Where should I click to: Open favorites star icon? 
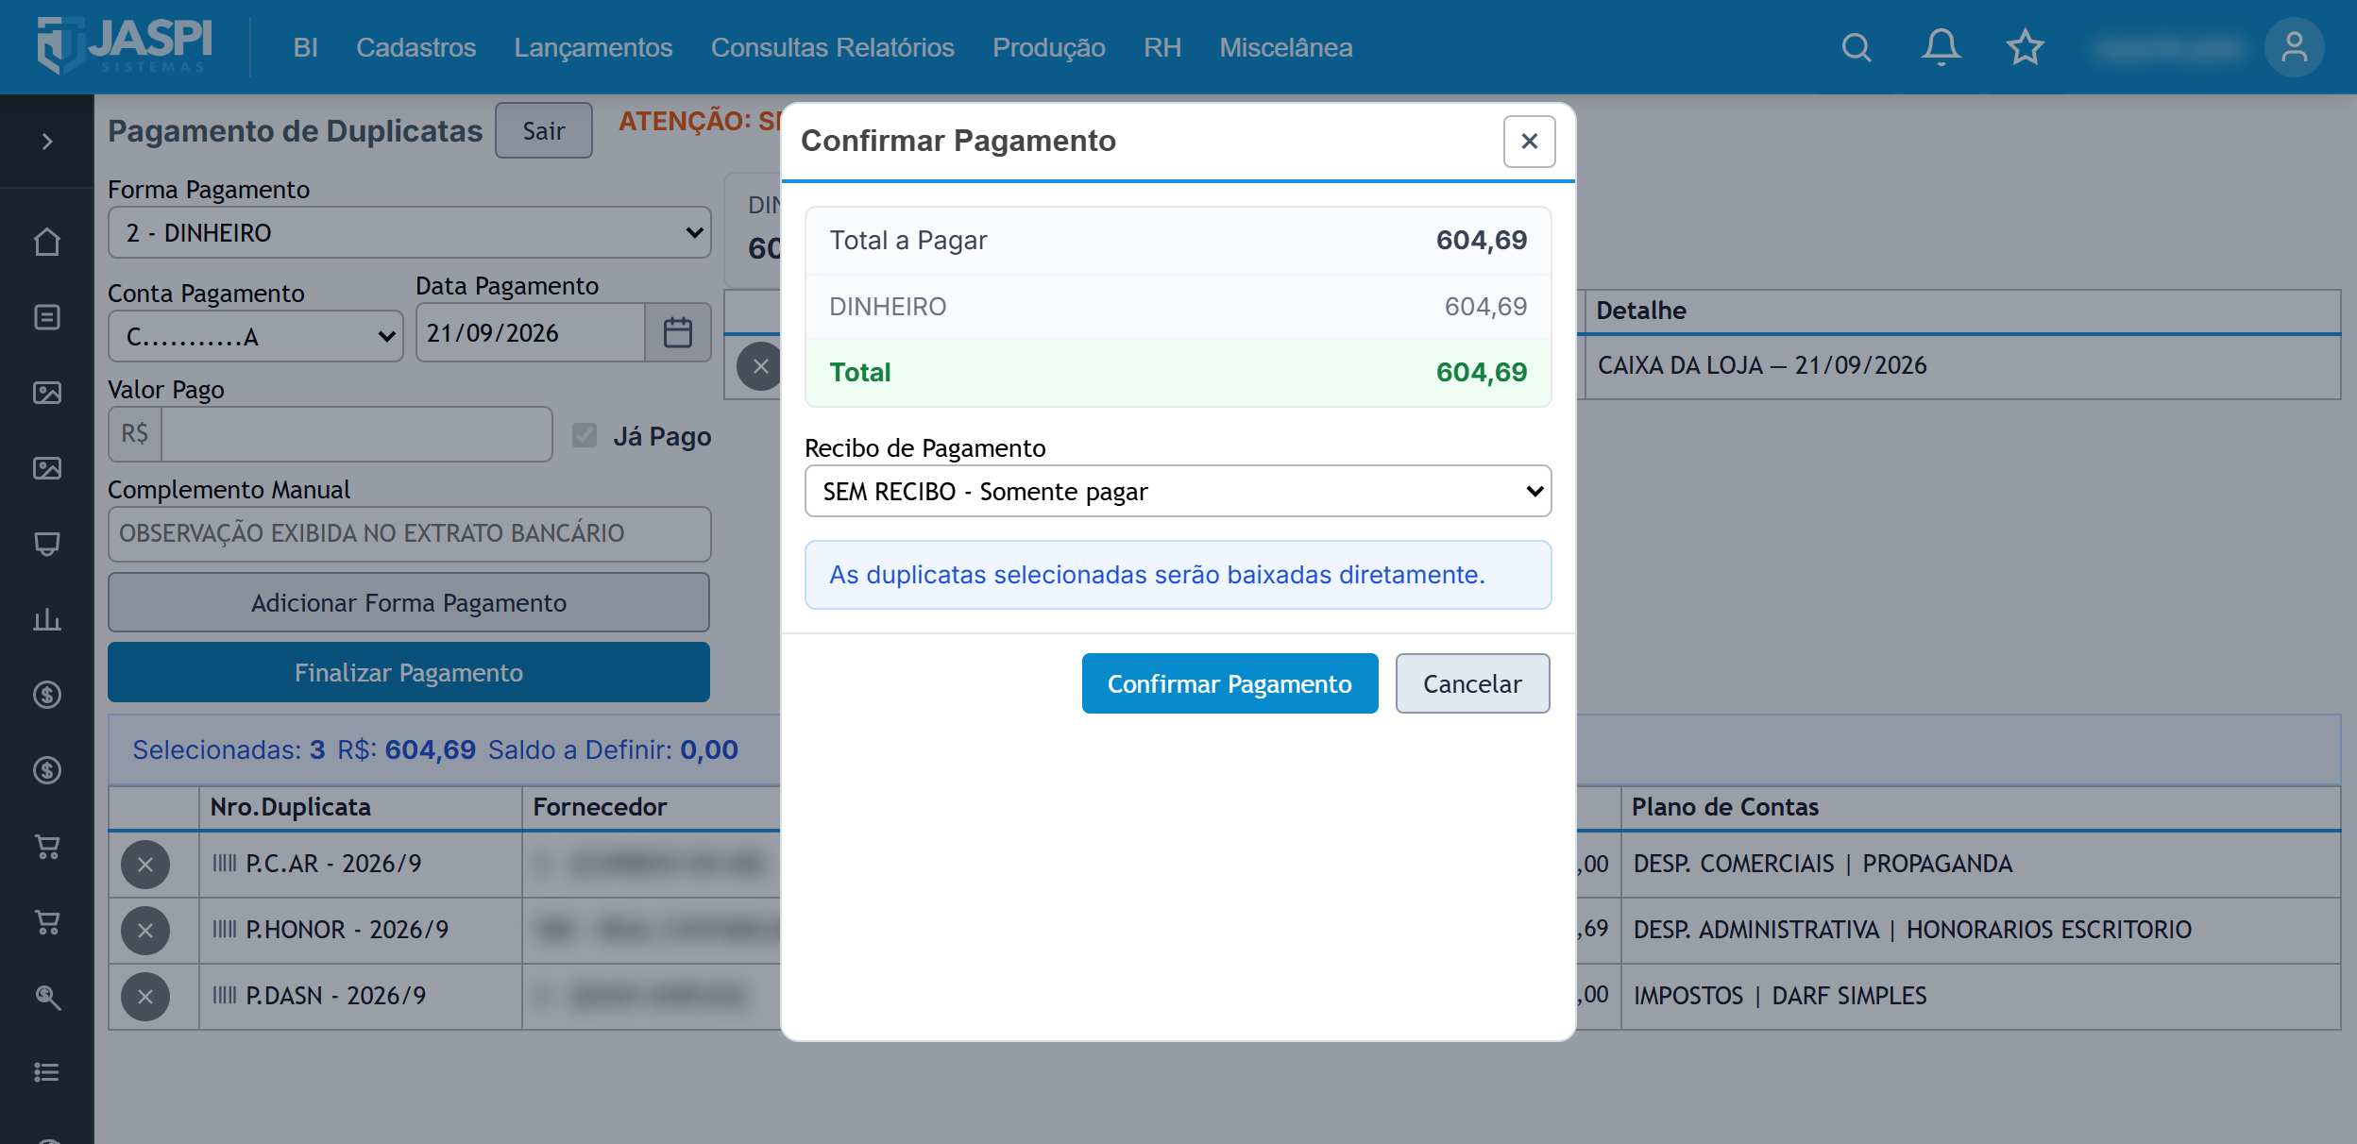pyautogui.click(x=2025, y=47)
